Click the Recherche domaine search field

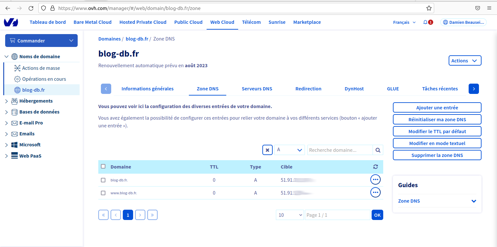coord(340,150)
